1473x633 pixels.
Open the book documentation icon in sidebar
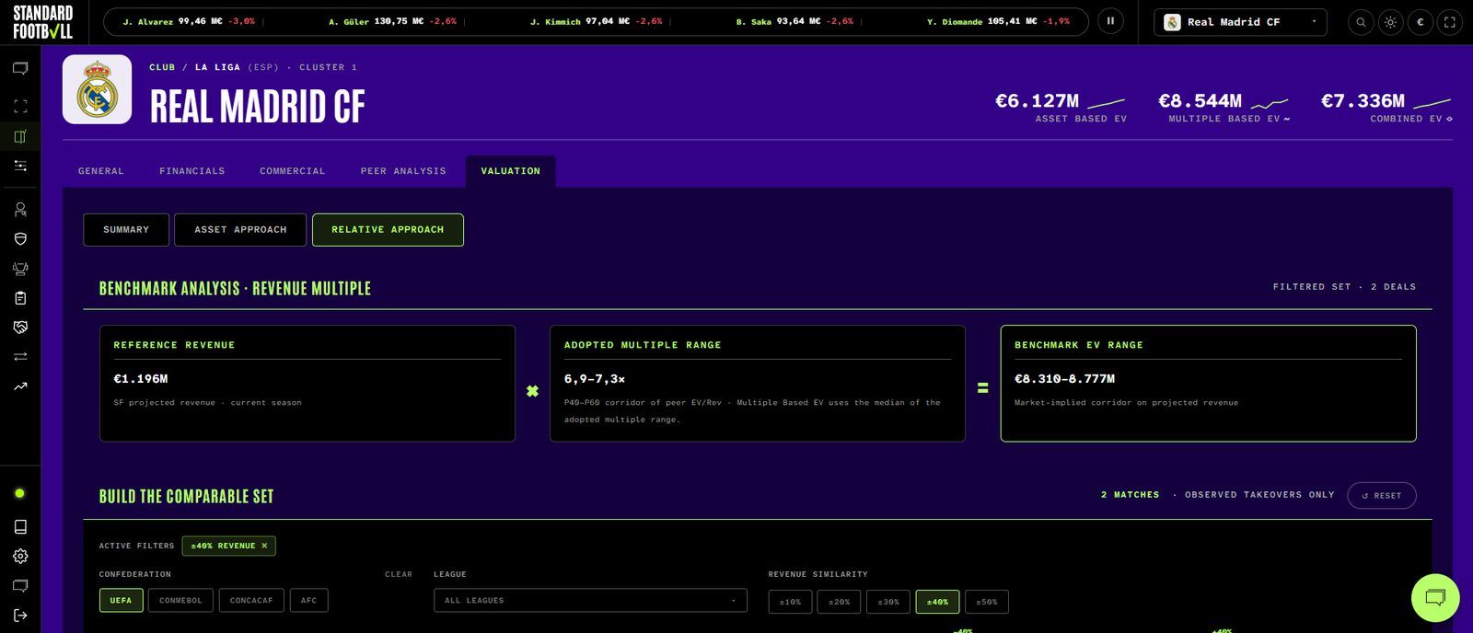point(20,526)
